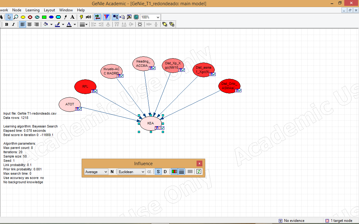Expand the line color dropdown arrow

[x=63, y=25]
